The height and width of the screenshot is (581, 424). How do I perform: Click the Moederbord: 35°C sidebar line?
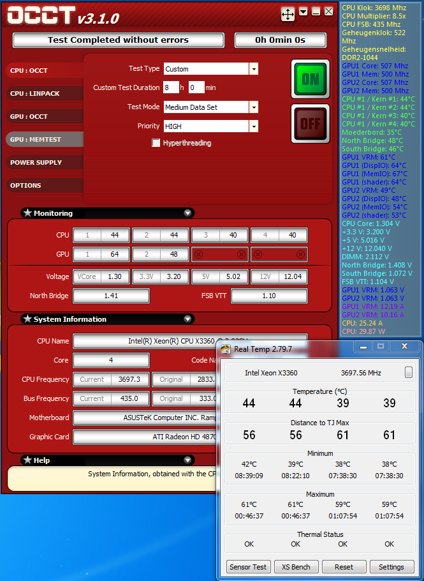click(372, 132)
